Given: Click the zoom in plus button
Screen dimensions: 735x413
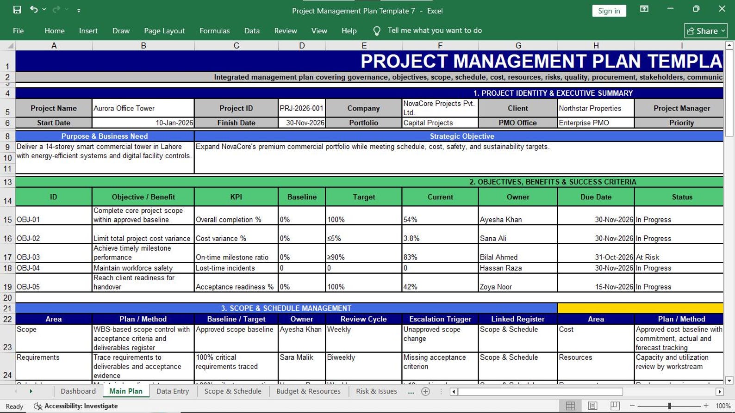Looking at the screenshot, I should (x=706, y=406).
